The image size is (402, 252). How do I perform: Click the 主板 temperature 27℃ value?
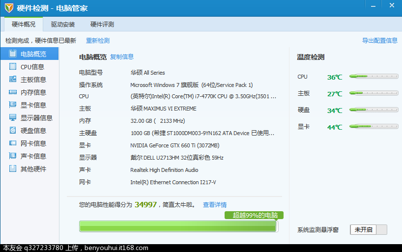click(x=335, y=94)
